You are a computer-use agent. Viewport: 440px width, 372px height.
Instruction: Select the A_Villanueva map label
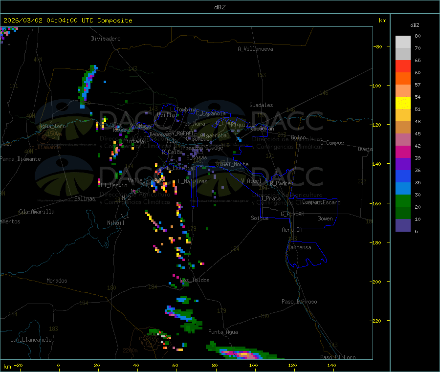click(255, 49)
